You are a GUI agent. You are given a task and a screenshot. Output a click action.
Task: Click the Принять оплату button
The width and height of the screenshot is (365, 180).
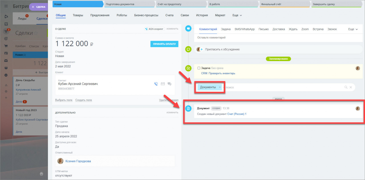coord(164,44)
